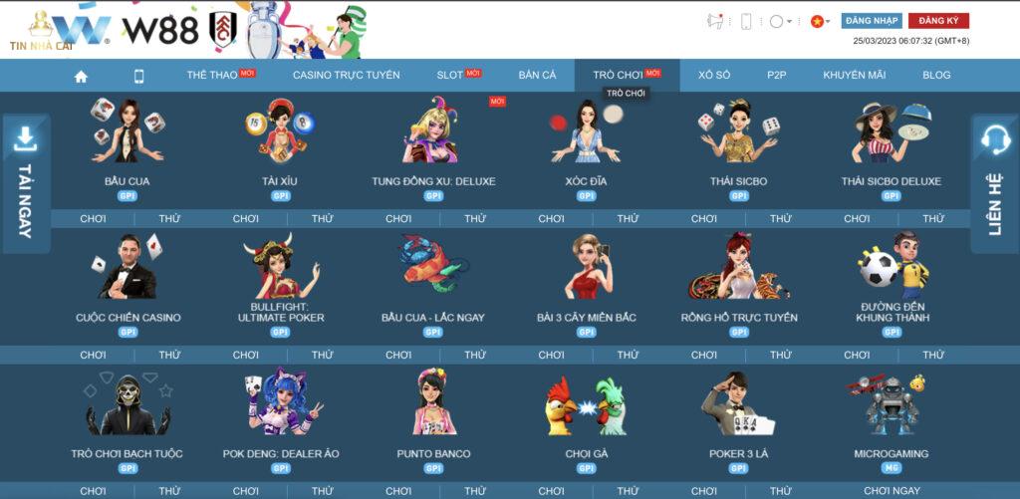This screenshot has height=499, width=1020.
Task: Click the red Đăng Ký register button
Action: pyautogui.click(x=937, y=21)
